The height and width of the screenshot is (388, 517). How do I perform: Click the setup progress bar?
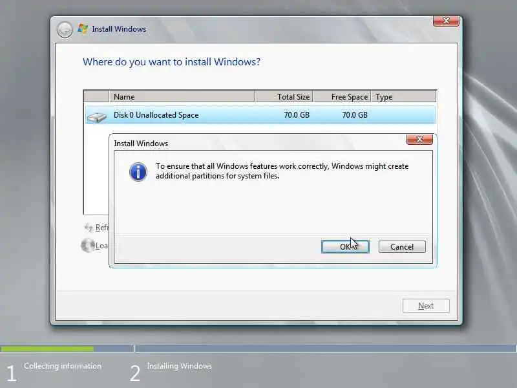point(258,349)
